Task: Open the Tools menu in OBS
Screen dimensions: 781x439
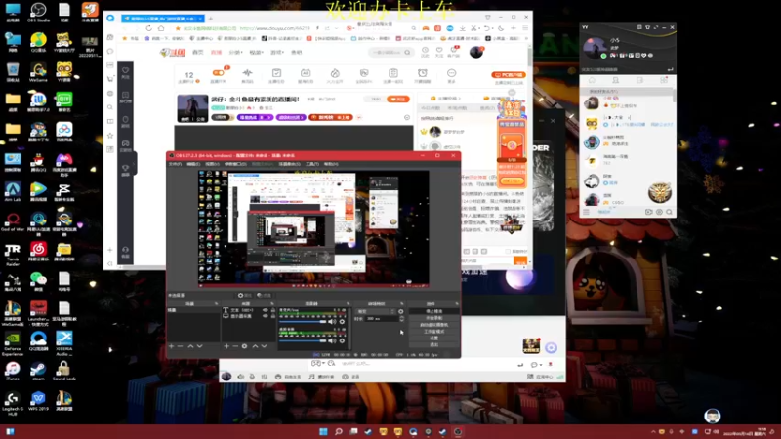Action: 312,164
